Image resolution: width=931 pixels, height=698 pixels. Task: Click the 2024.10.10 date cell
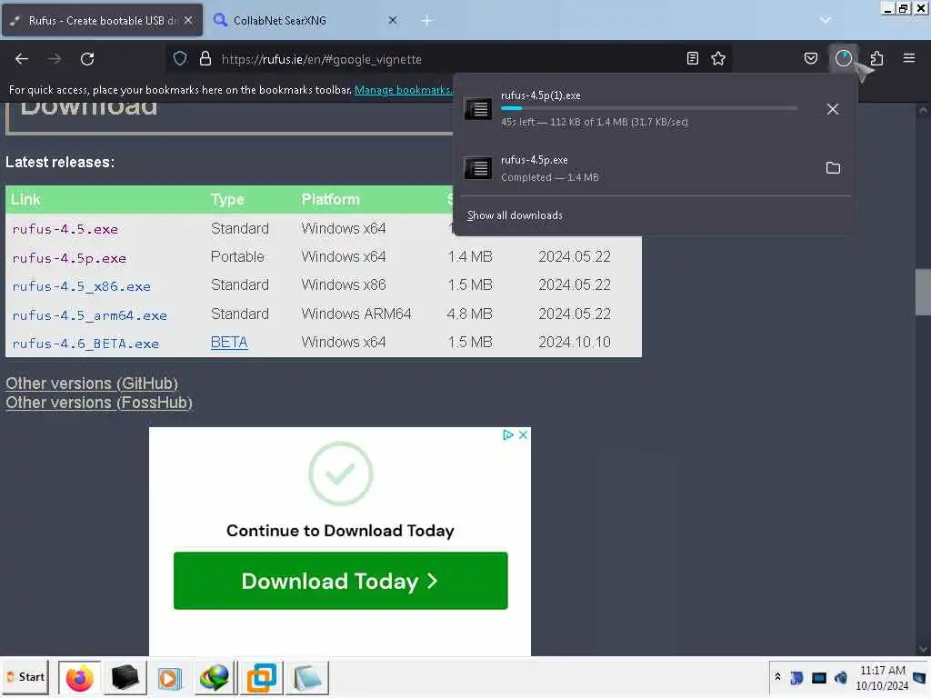click(x=575, y=343)
